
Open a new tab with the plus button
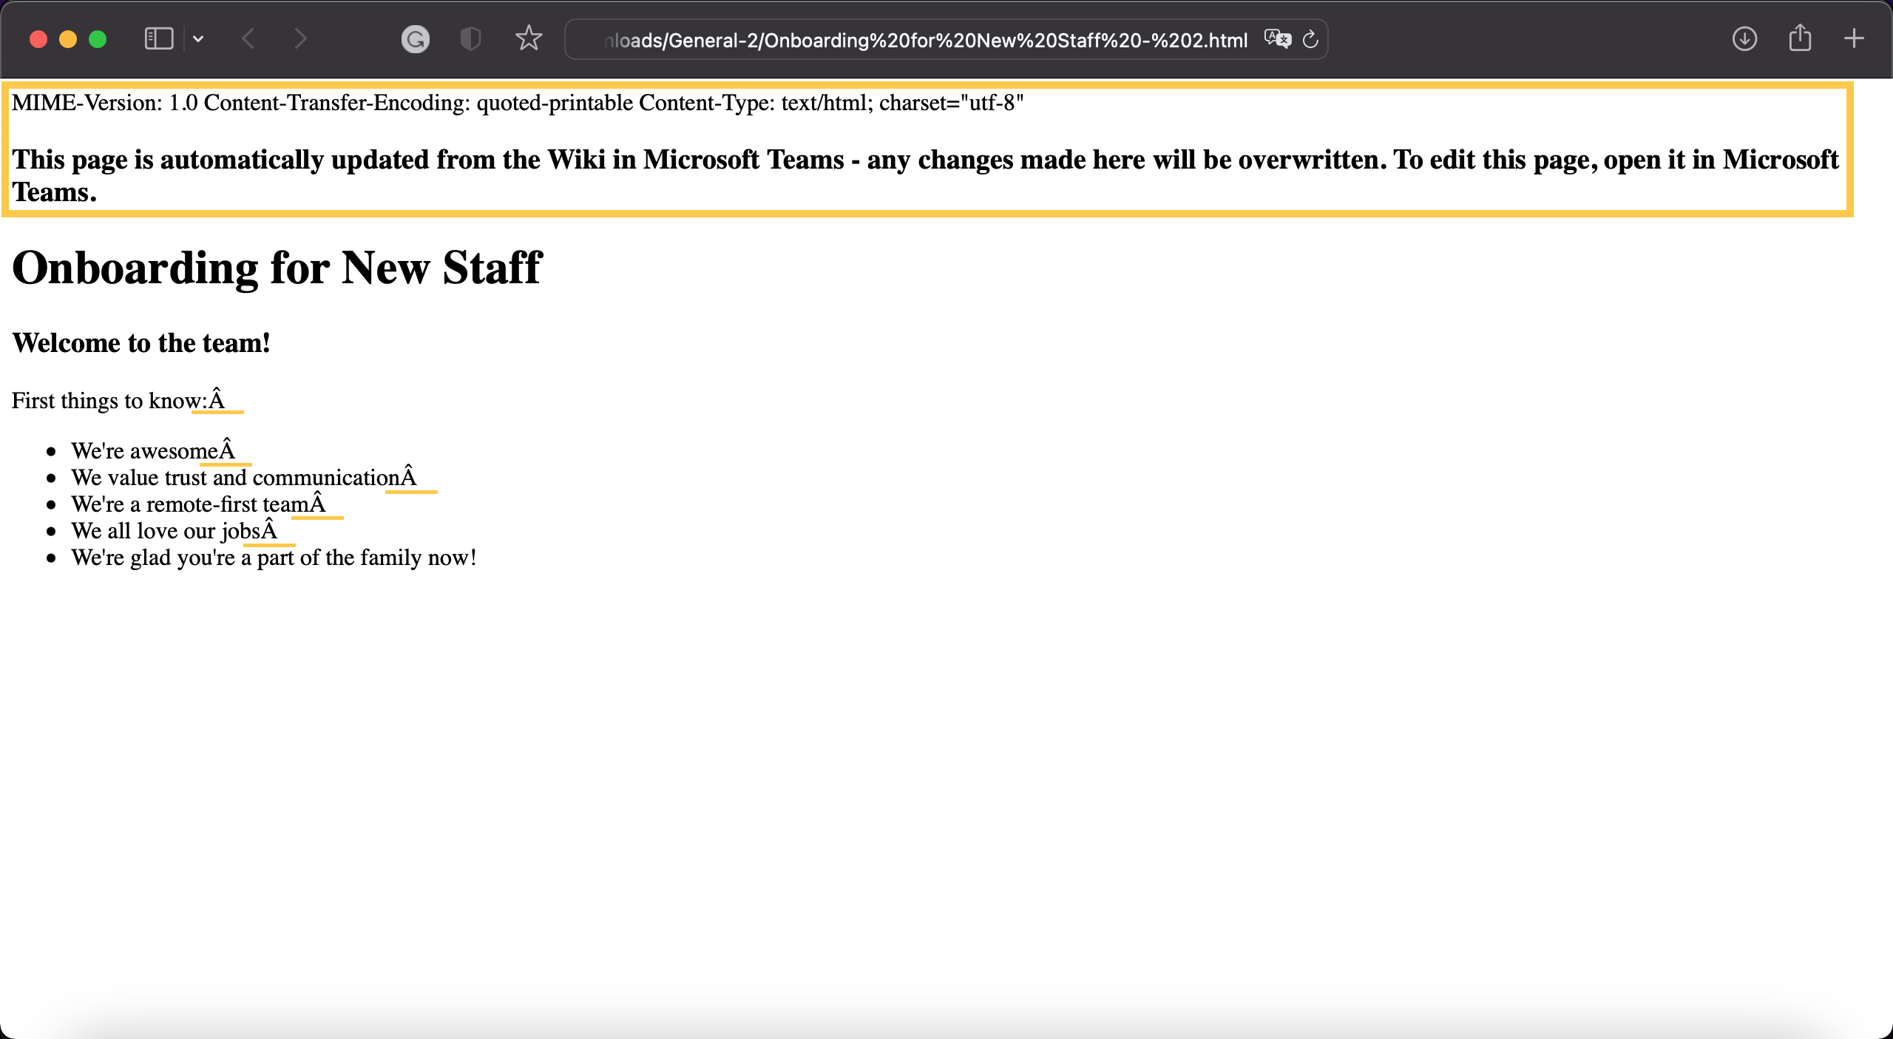[1855, 38]
